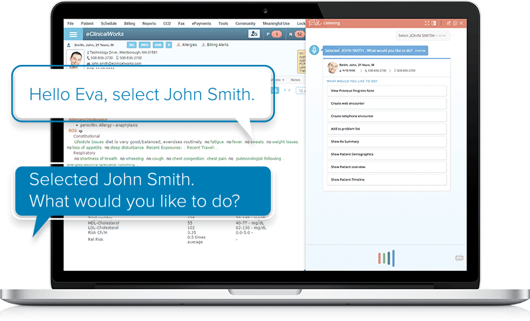Click the Billing Alerts warning icon
The height and width of the screenshot is (321, 530).
click(x=203, y=44)
